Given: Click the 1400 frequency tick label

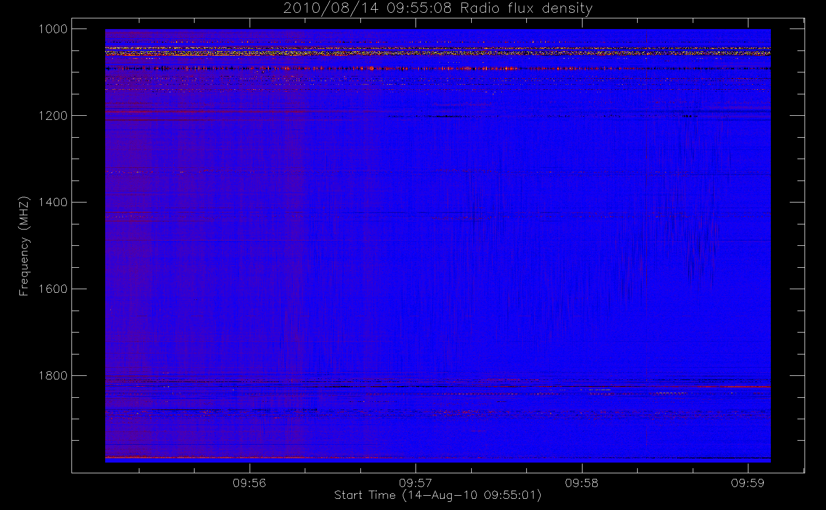Looking at the screenshot, I should (53, 202).
